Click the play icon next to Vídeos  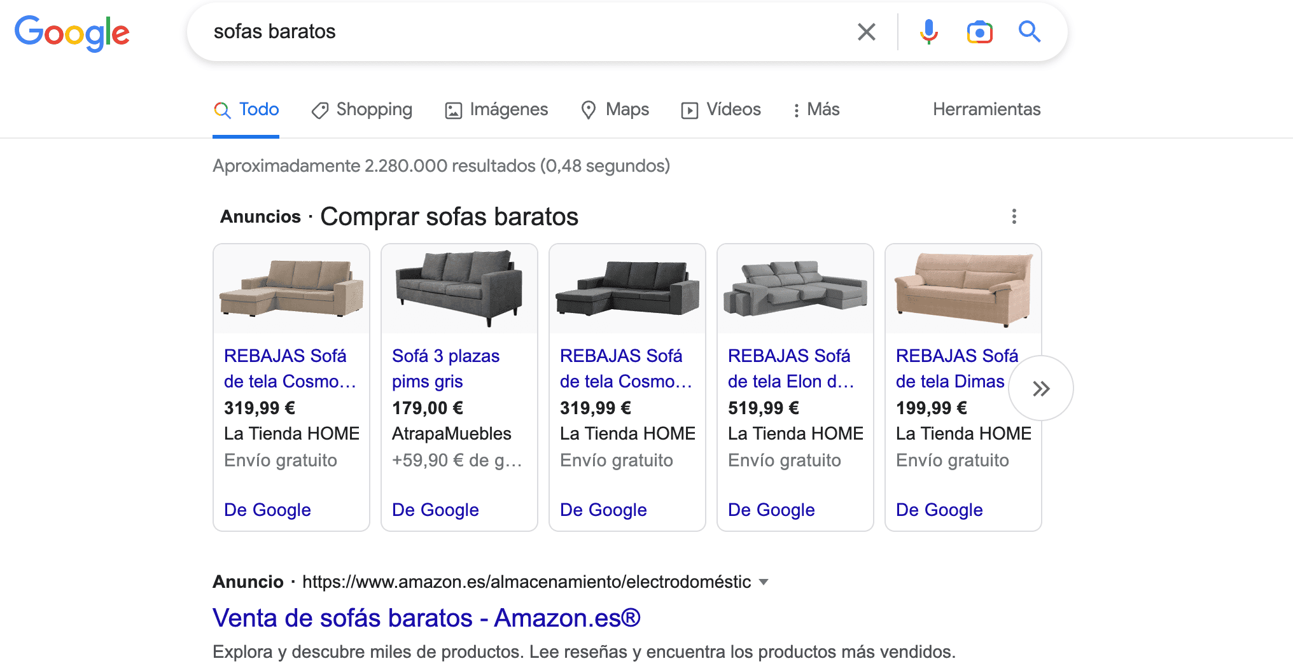point(690,109)
